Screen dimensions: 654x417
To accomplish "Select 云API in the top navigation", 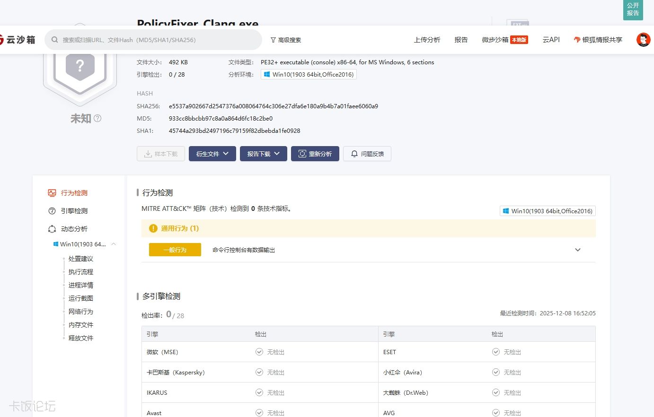I will coord(550,40).
